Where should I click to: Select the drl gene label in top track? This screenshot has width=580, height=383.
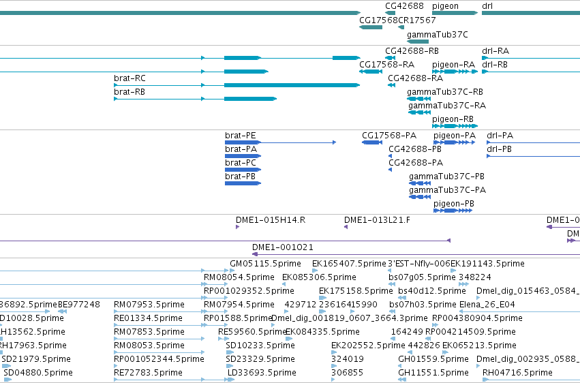(x=487, y=6)
